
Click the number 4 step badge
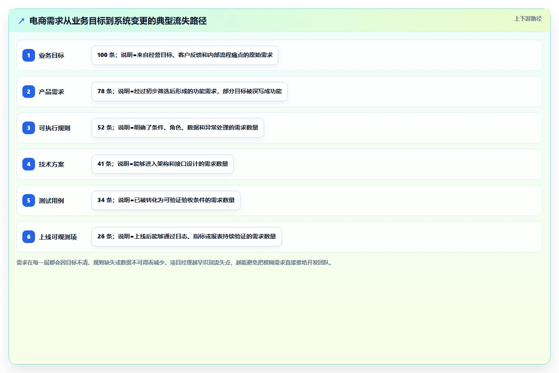click(x=29, y=164)
